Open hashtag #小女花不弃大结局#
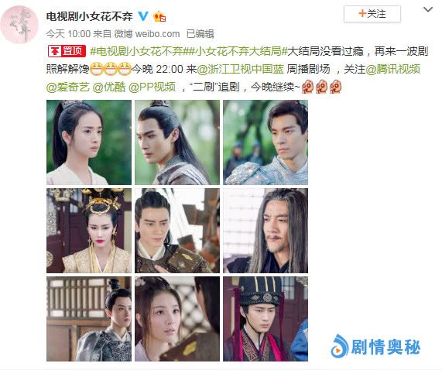Image resolution: width=442 pixels, height=370 pixels. tap(238, 51)
